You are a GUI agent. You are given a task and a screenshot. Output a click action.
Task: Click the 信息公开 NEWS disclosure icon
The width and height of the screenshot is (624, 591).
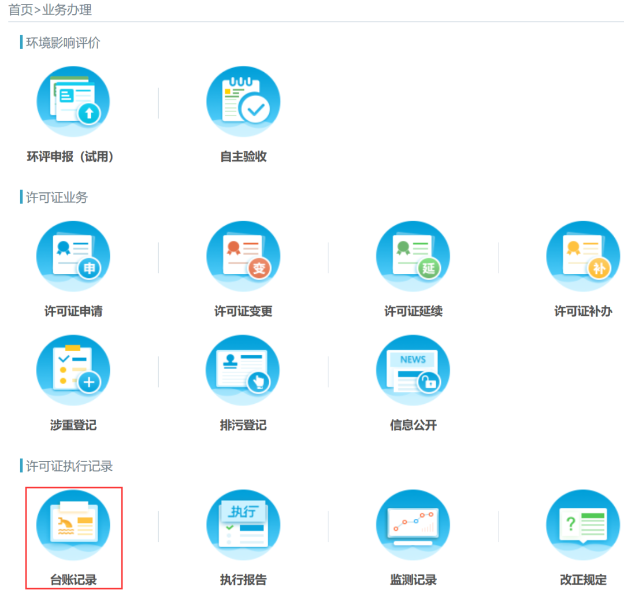[413, 370]
